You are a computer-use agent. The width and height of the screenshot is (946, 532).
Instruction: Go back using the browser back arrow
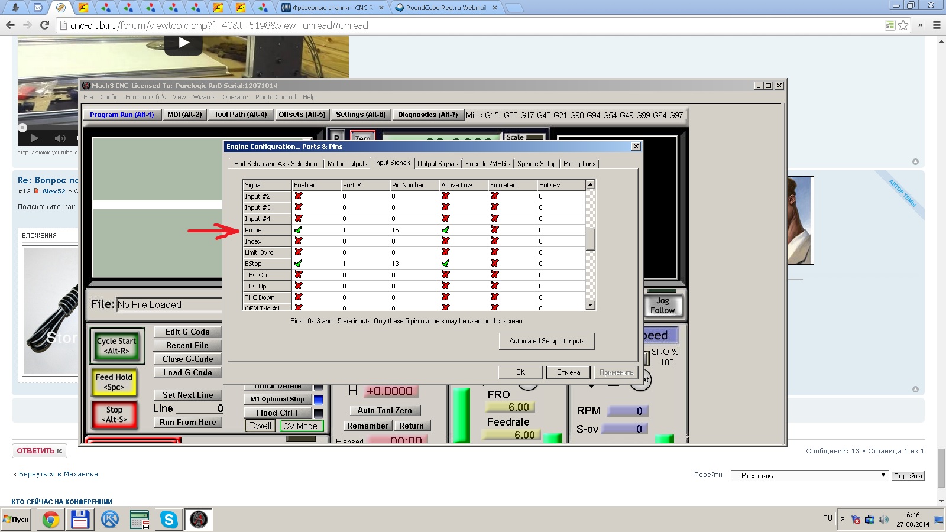10,25
